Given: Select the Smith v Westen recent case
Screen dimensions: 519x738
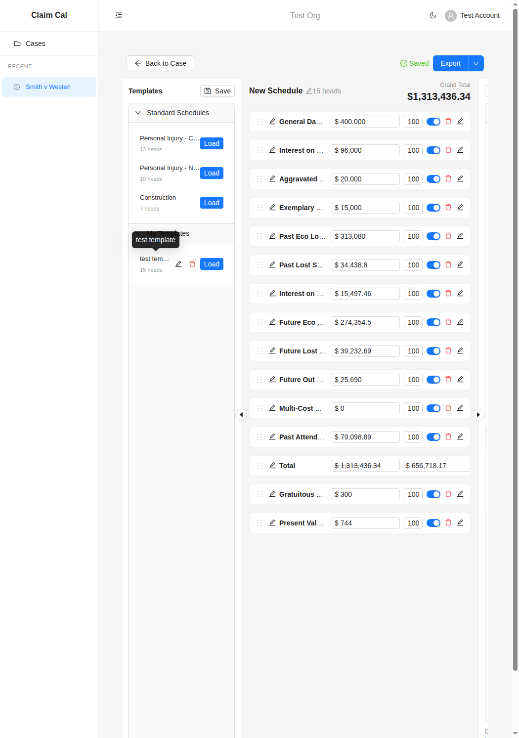Looking at the screenshot, I should coord(48,87).
